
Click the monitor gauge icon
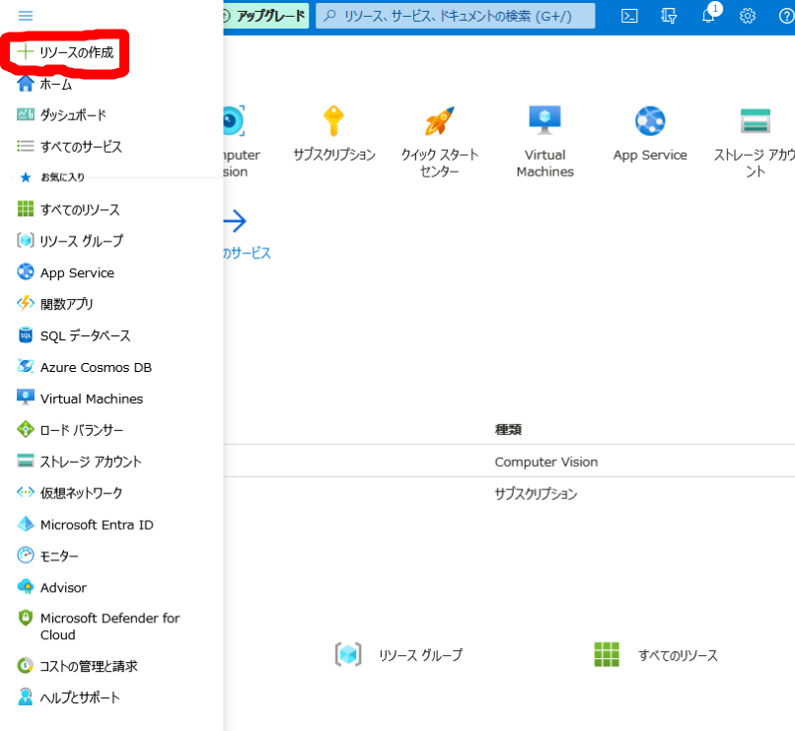[26, 555]
